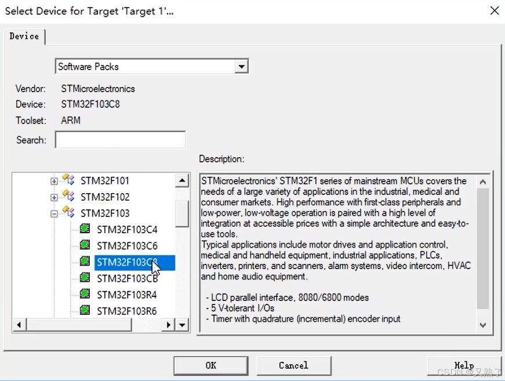Click the chip icon beside the highlighted STM32F103C8
505x381 pixels.
click(85, 261)
